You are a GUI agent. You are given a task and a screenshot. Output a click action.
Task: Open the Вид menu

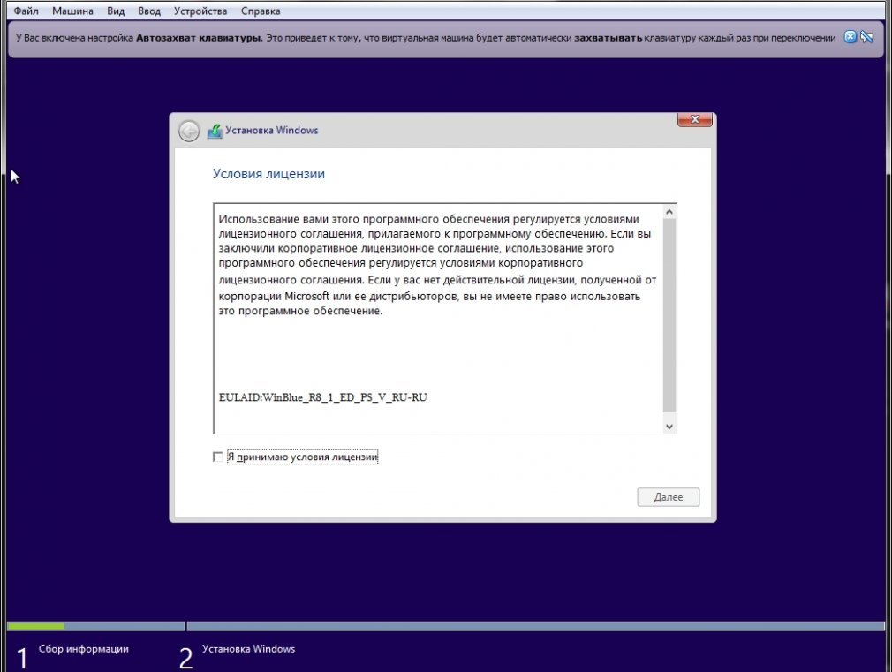coord(116,11)
